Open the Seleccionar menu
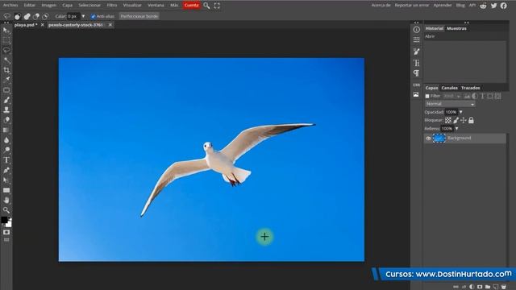 pos(89,6)
